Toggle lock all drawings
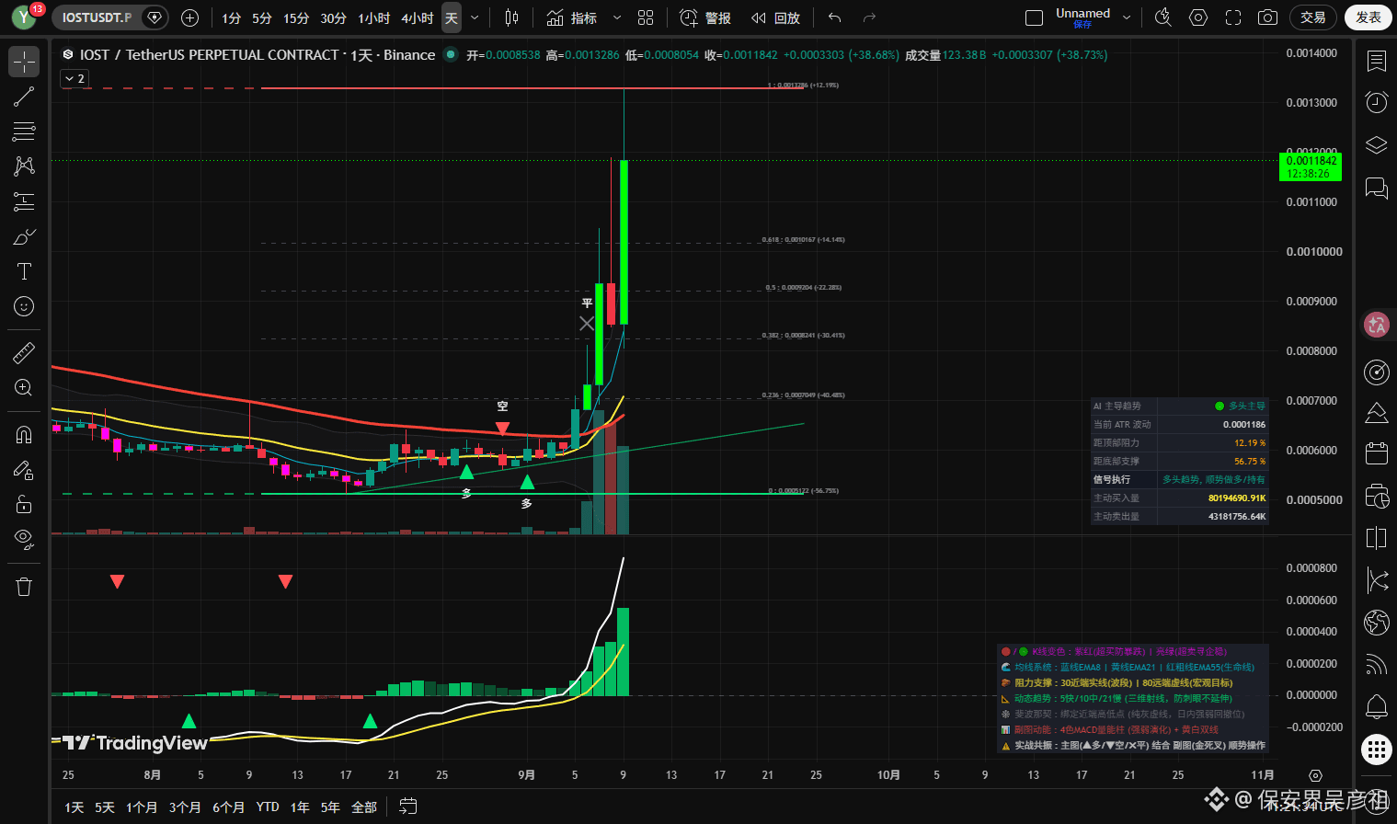Image resolution: width=1397 pixels, height=824 pixels. pyautogui.click(x=24, y=504)
